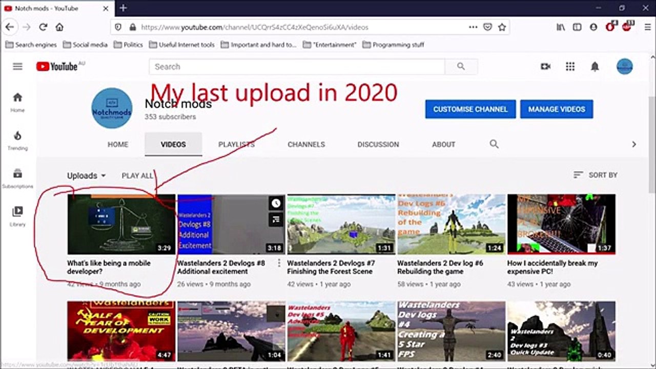Open the Sort by menu

pos(595,175)
